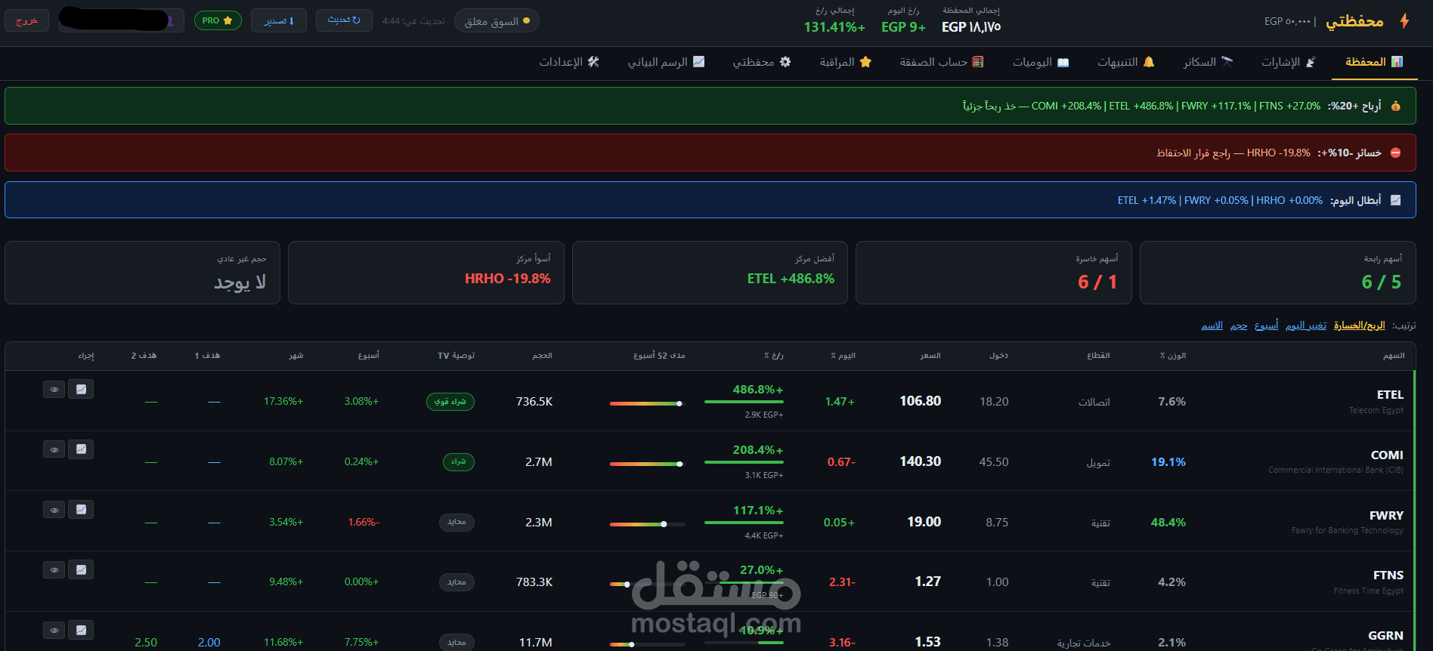Click the تحديث refresh button
The height and width of the screenshot is (651, 1433).
point(344,20)
